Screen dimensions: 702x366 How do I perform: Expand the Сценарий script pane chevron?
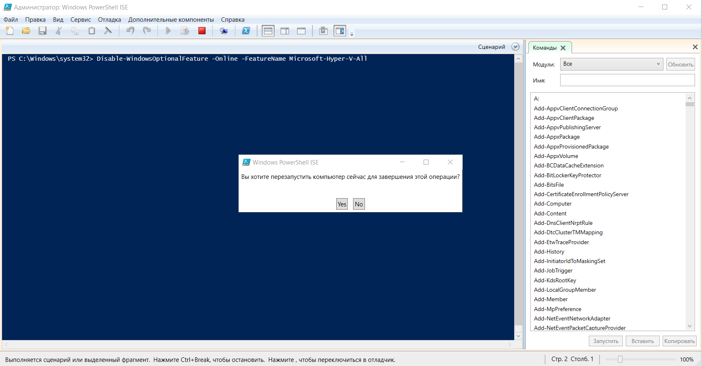coord(515,47)
